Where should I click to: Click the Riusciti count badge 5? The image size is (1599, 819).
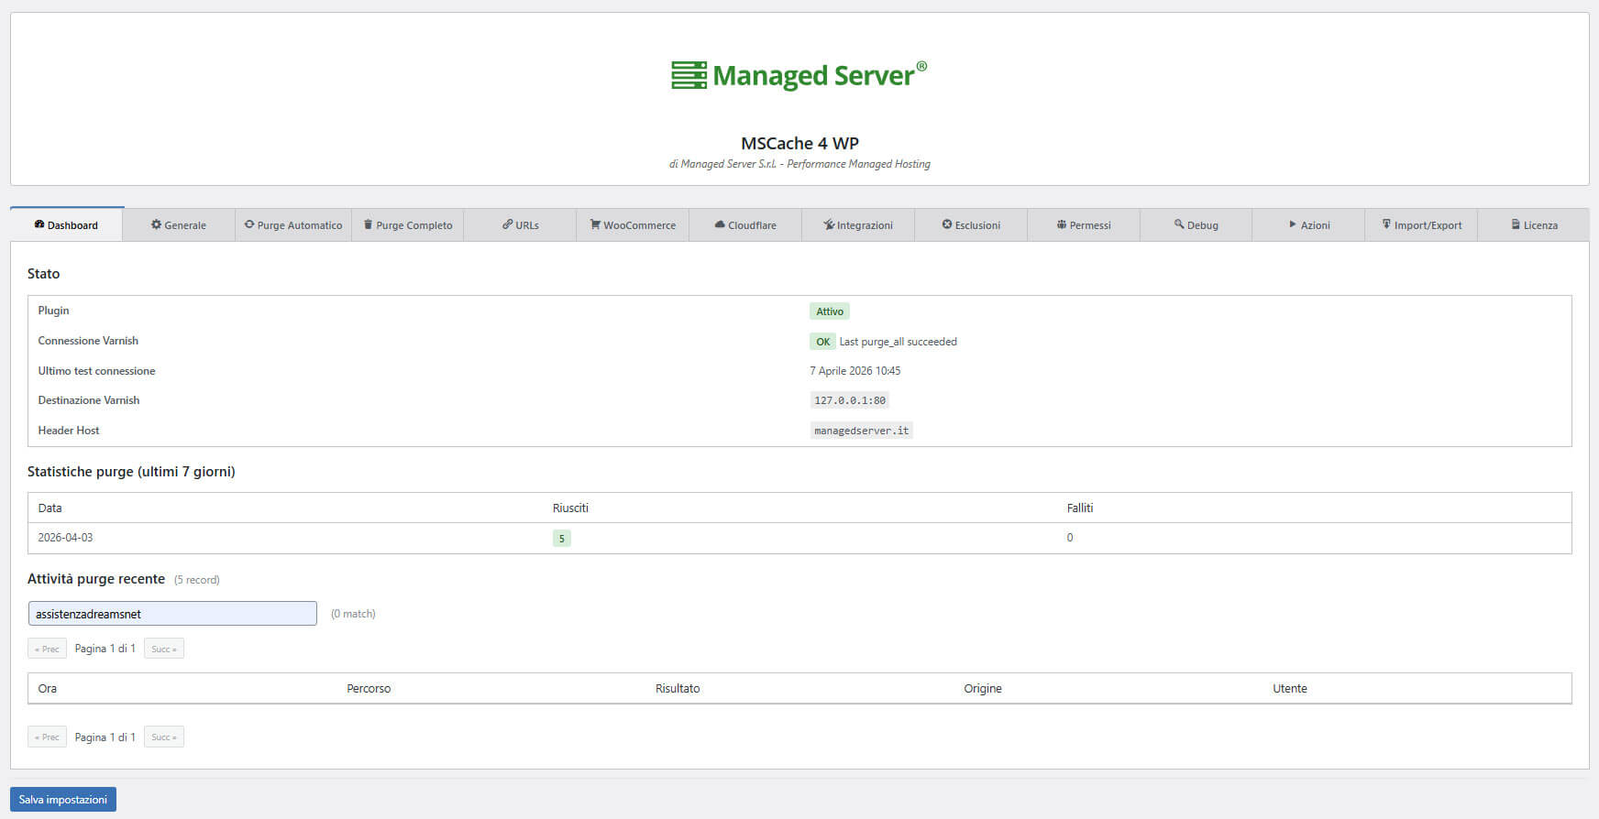click(x=562, y=539)
